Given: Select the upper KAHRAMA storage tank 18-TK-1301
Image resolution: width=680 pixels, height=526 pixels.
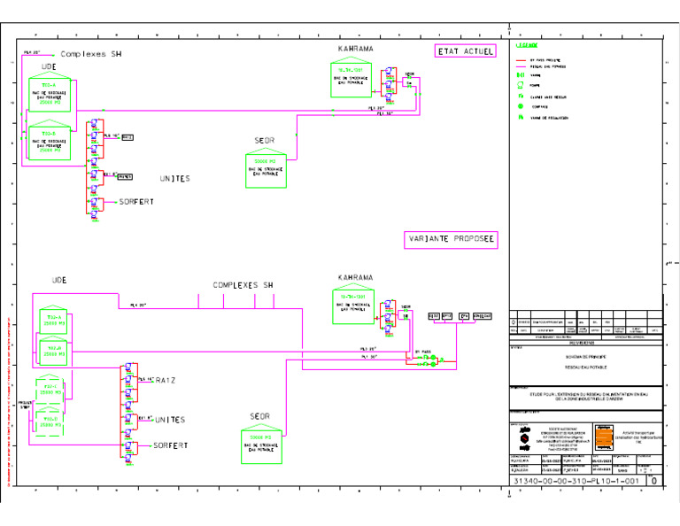Looking at the screenshot, I should [x=351, y=77].
